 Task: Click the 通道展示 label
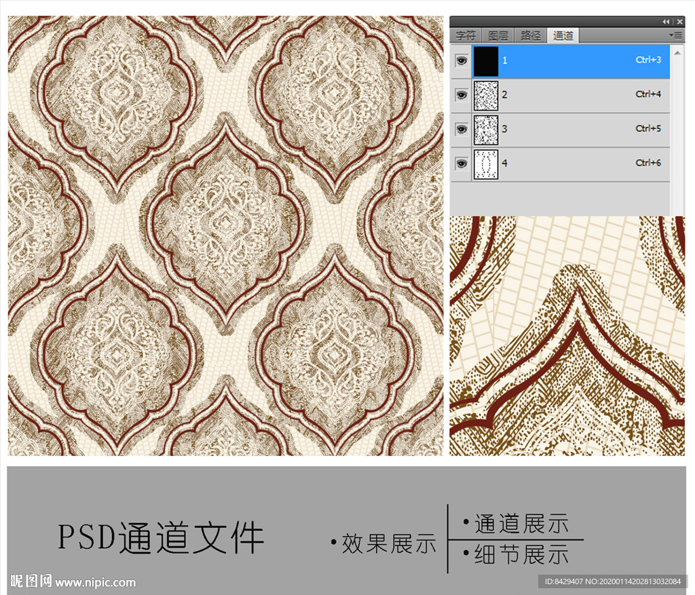[521, 523]
